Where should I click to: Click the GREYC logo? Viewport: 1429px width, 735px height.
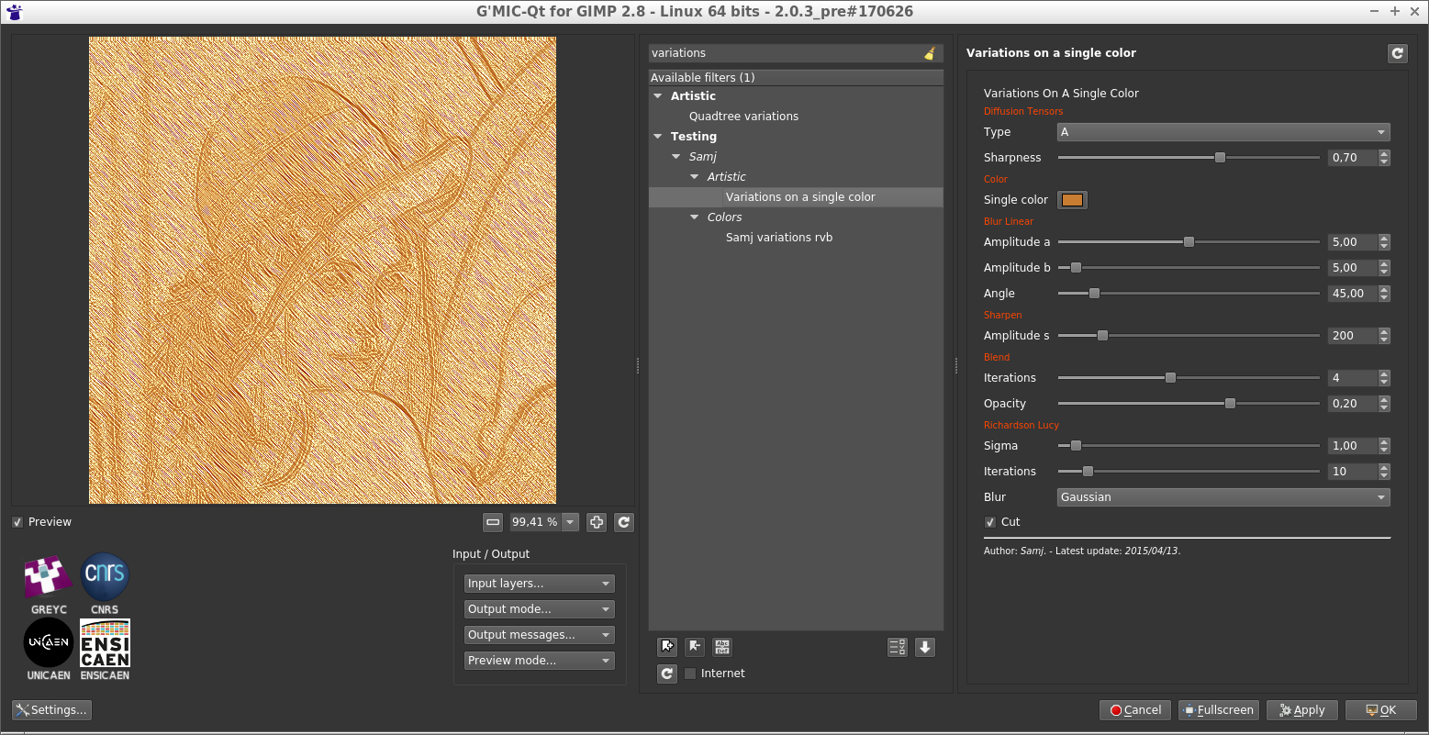pyautogui.click(x=49, y=578)
